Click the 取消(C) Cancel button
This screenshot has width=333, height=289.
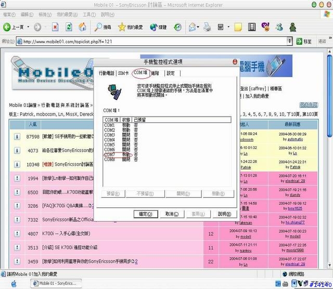coord(172,214)
